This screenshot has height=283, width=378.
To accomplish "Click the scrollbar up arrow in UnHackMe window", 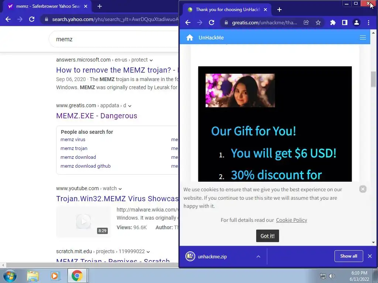I will coord(374,33).
